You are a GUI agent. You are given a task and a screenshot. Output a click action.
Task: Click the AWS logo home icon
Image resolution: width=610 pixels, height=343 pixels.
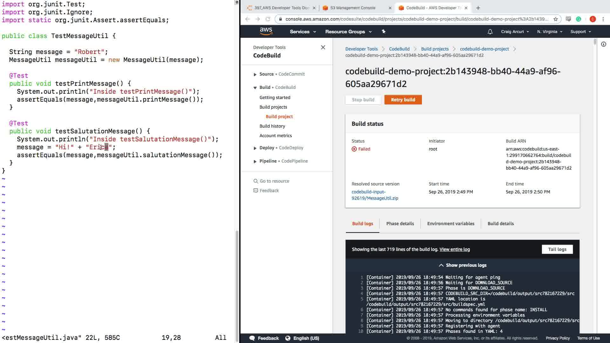pyautogui.click(x=266, y=31)
